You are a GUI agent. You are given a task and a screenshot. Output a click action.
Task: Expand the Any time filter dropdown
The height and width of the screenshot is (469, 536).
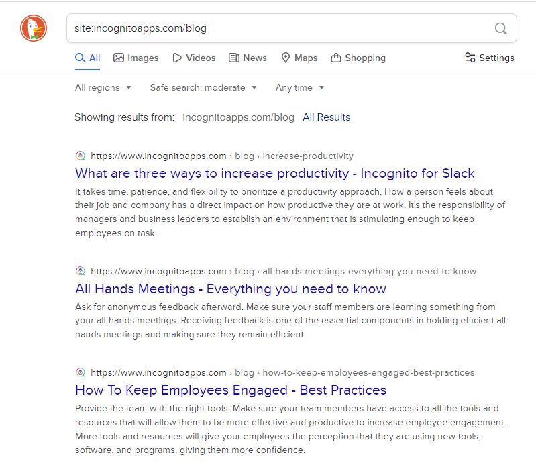point(300,87)
